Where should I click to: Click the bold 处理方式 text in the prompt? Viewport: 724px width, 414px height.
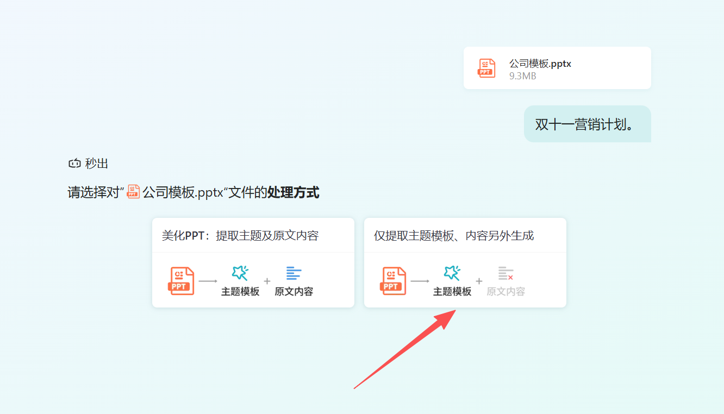pos(293,192)
